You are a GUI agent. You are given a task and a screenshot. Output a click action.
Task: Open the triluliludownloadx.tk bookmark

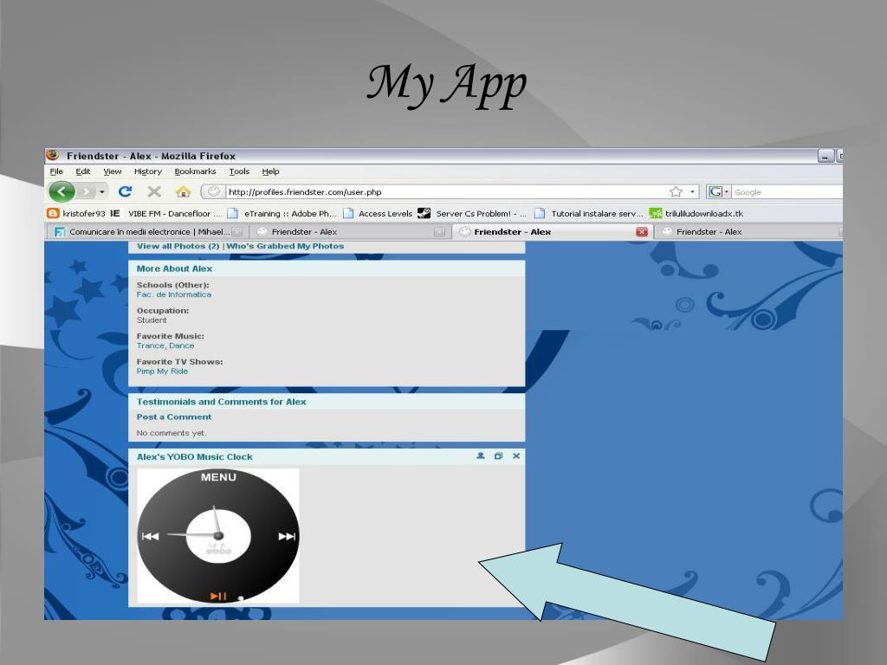(696, 213)
